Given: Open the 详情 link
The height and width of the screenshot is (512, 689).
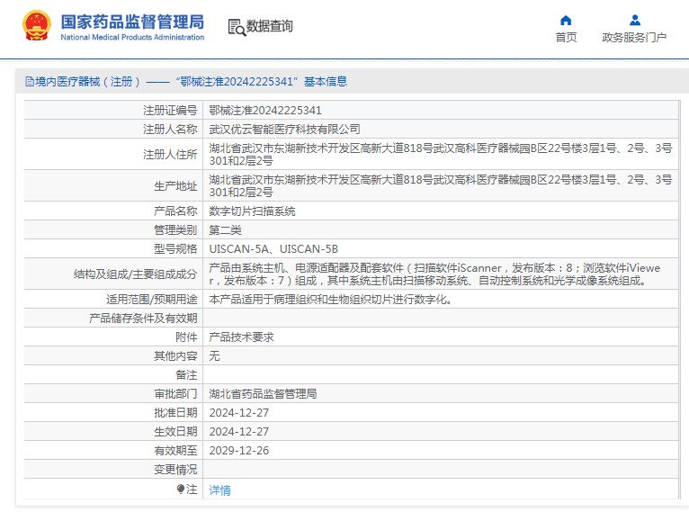Looking at the screenshot, I should point(219,490).
